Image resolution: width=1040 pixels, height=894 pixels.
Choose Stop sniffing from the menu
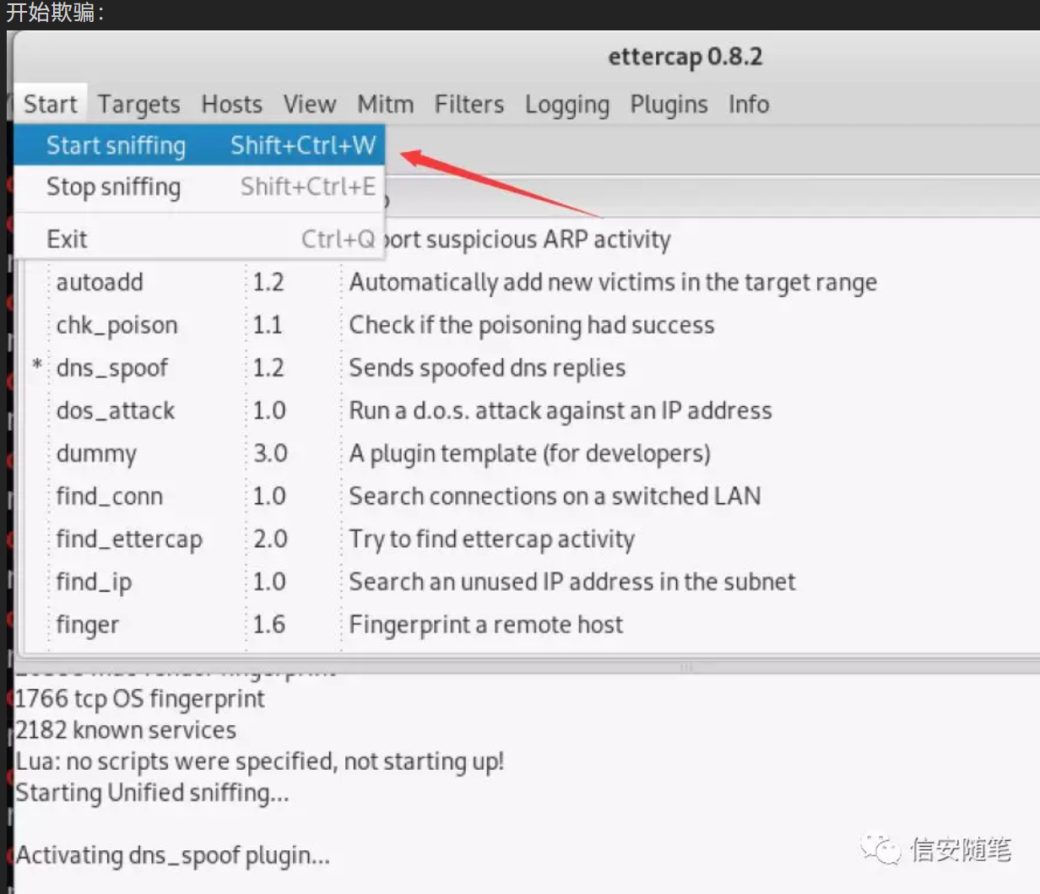pyautogui.click(x=200, y=187)
